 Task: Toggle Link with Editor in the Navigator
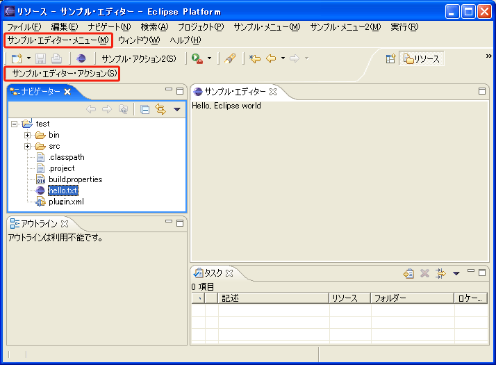point(160,109)
